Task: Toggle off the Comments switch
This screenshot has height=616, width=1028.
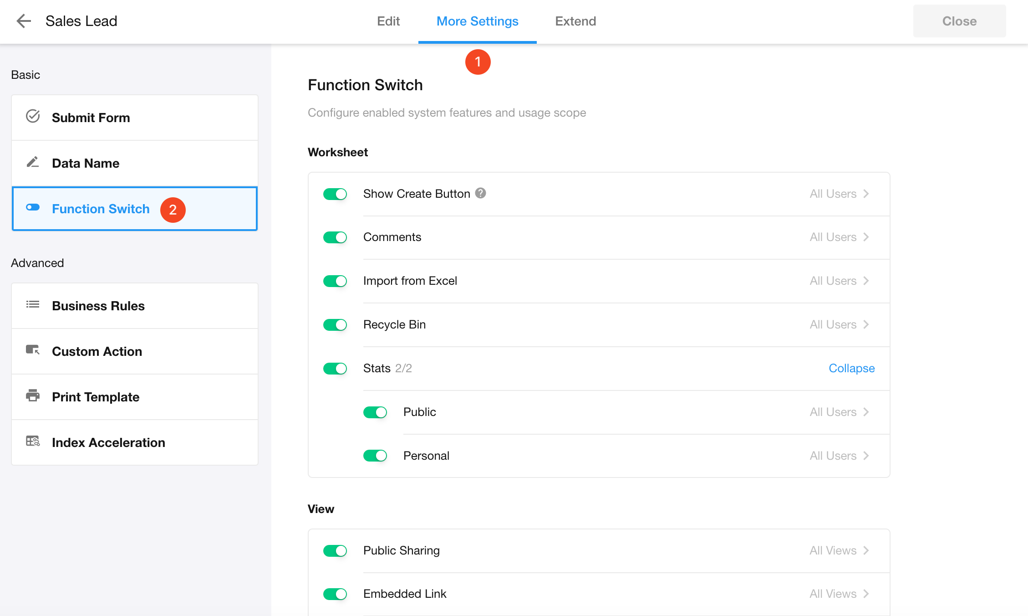Action: pos(335,237)
